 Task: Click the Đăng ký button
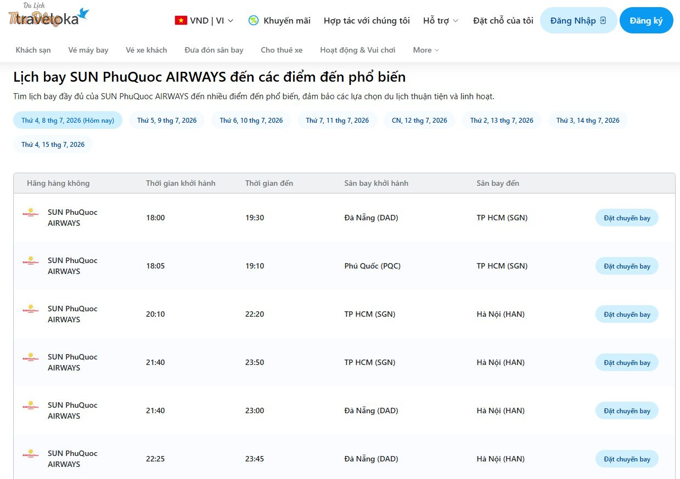click(647, 20)
